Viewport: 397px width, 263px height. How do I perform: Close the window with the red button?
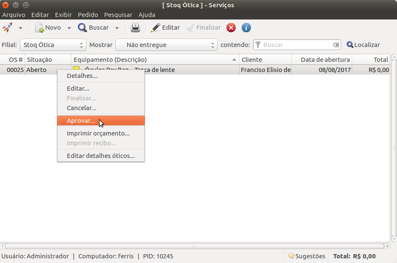[x=5, y=5]
